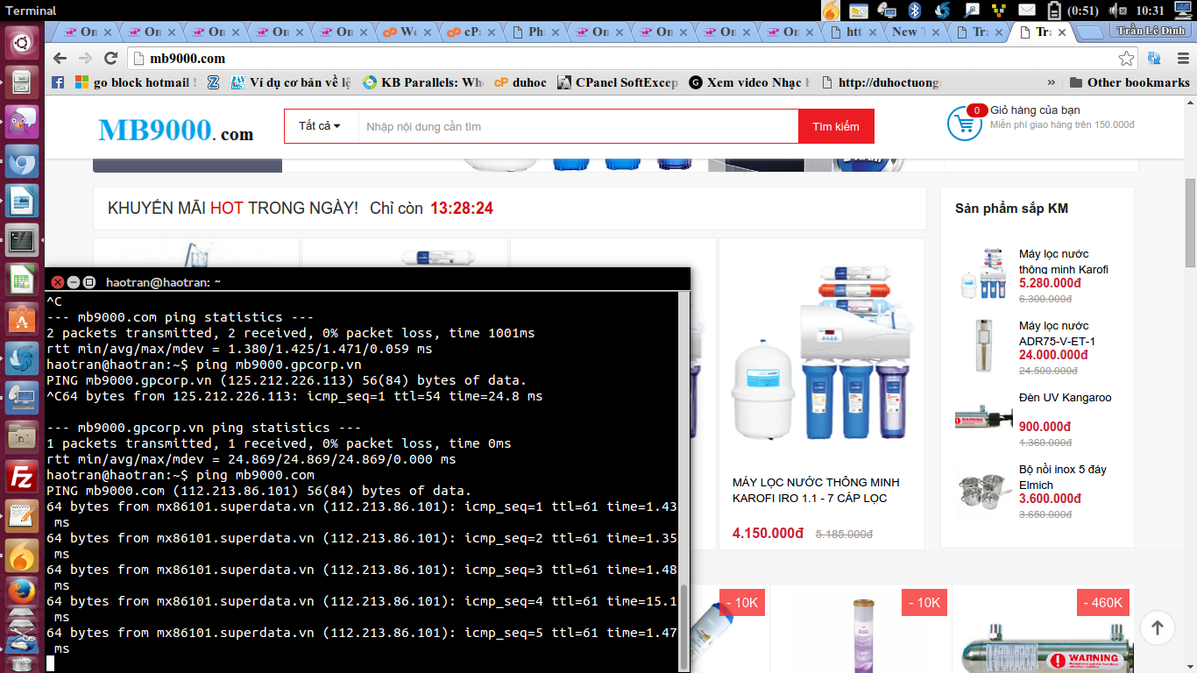Reload the mb9000.com page
The height and width of the screenshot is (673, 1197).
pos(110,59)
